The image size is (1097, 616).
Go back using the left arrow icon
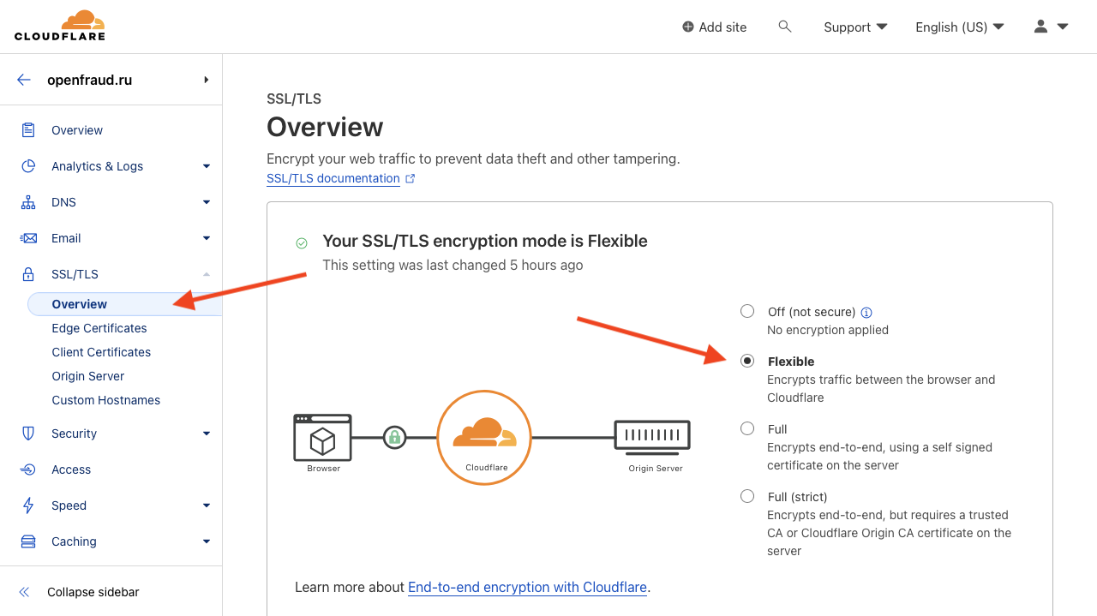(24, 80)
